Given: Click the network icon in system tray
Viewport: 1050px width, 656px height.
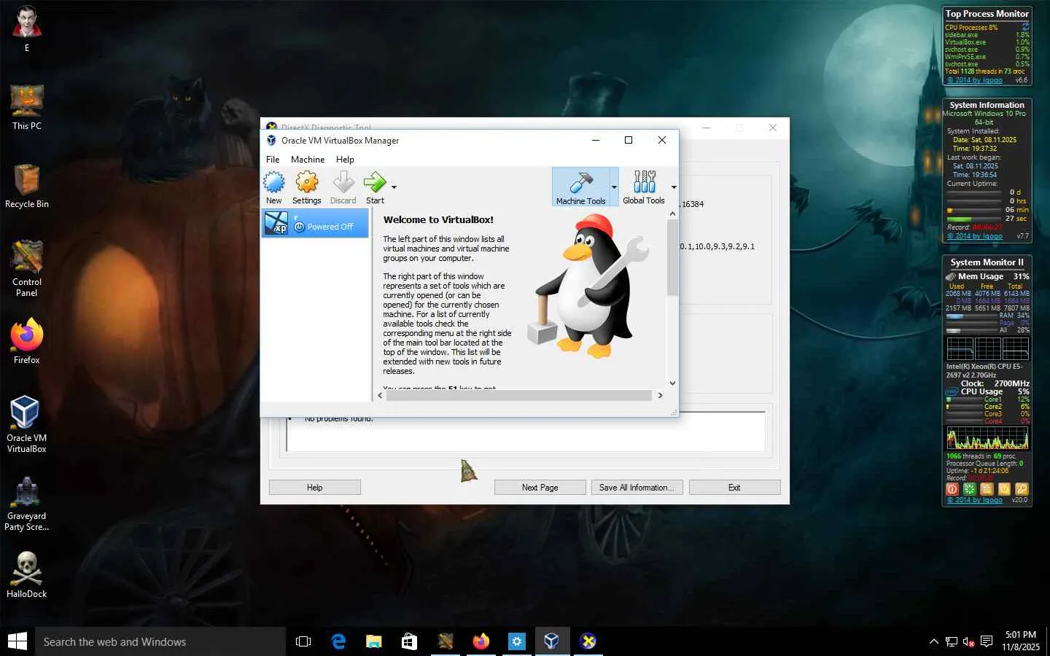Looking at the screenshot, I should click(952, 641).
